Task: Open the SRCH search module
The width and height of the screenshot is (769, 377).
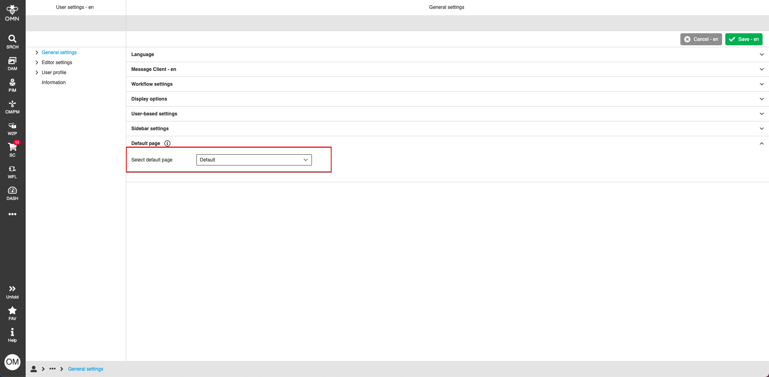Action: (x=12, y=42)
